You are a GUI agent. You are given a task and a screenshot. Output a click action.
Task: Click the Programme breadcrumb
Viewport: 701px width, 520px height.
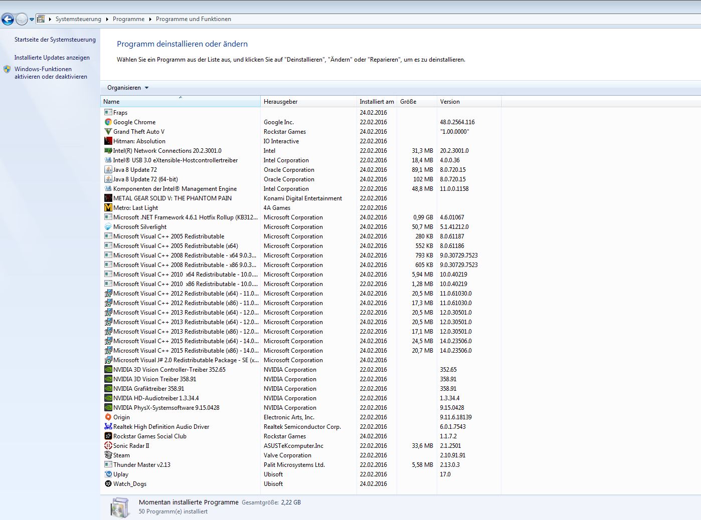coord(128,19)
